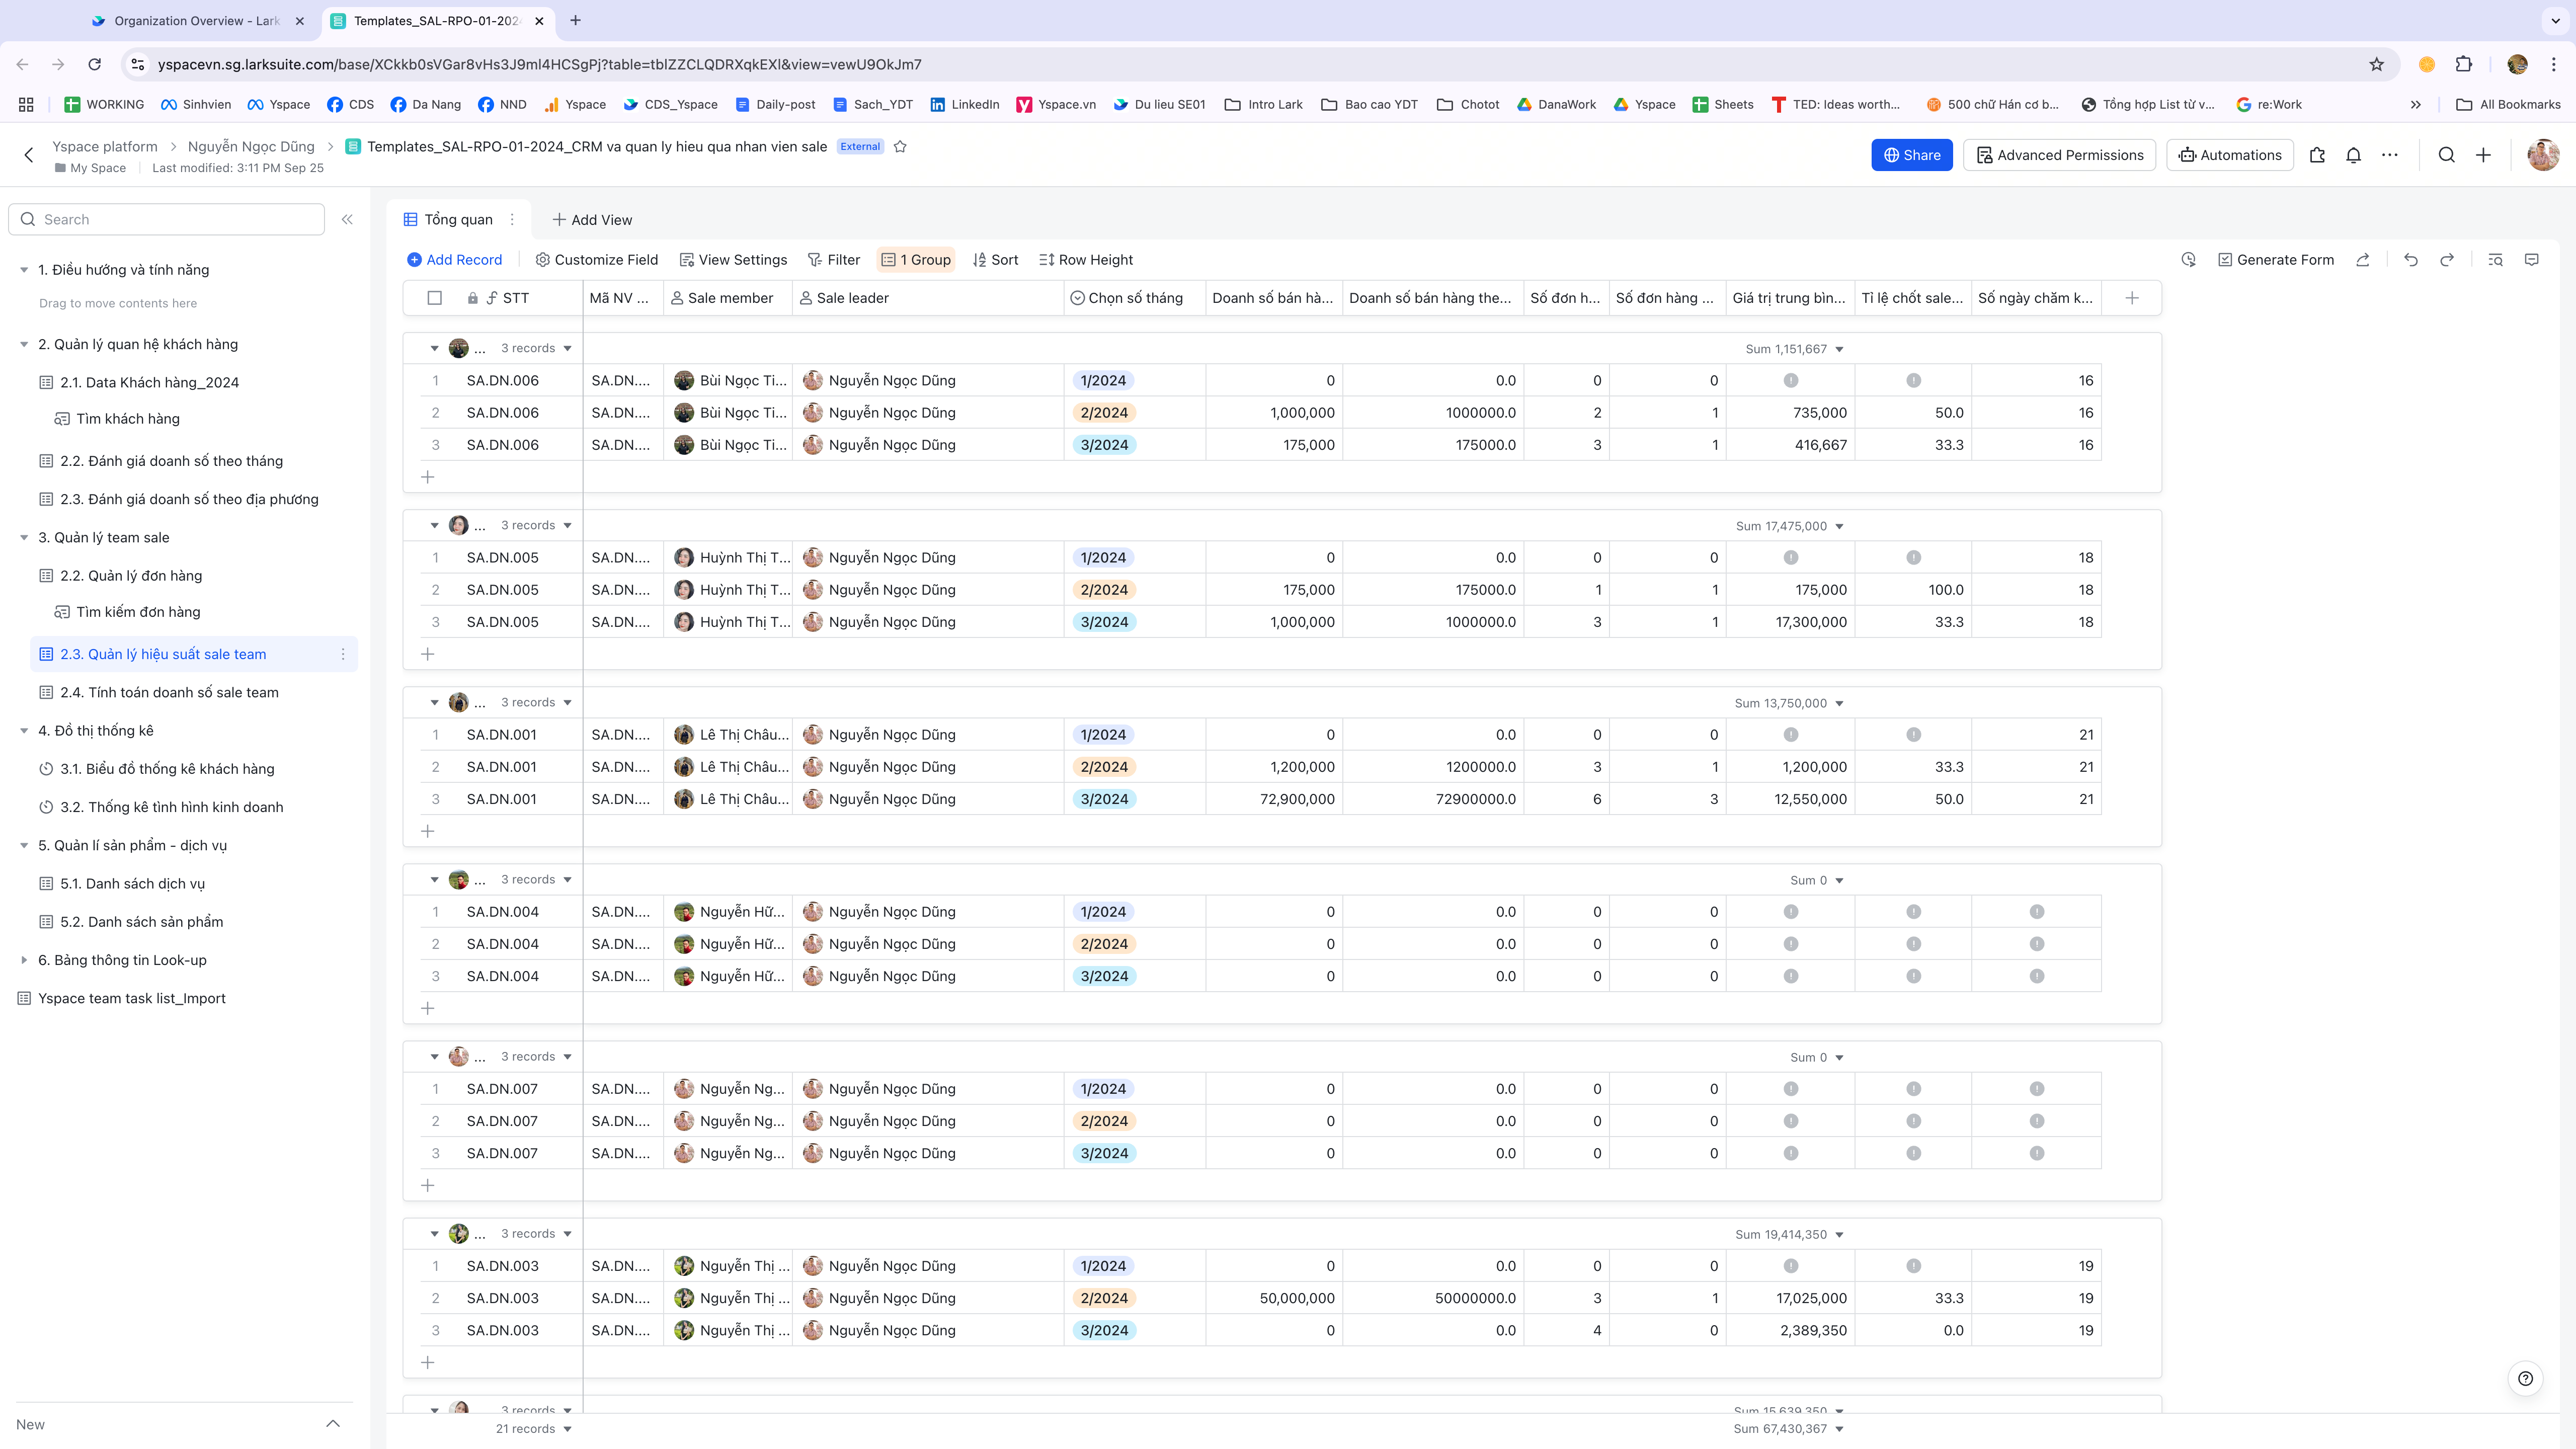Open 3.1. Biểu đồ thống kê khách hàng
This screenshot has height=1449, width=2576.
167,769
